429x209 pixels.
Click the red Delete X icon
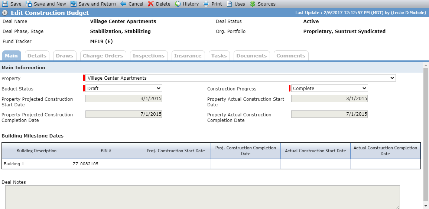(150, 4)
